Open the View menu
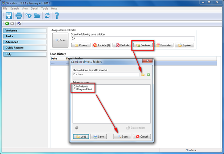Viewport: 224px width, 154px height. (x=25, y=9)
